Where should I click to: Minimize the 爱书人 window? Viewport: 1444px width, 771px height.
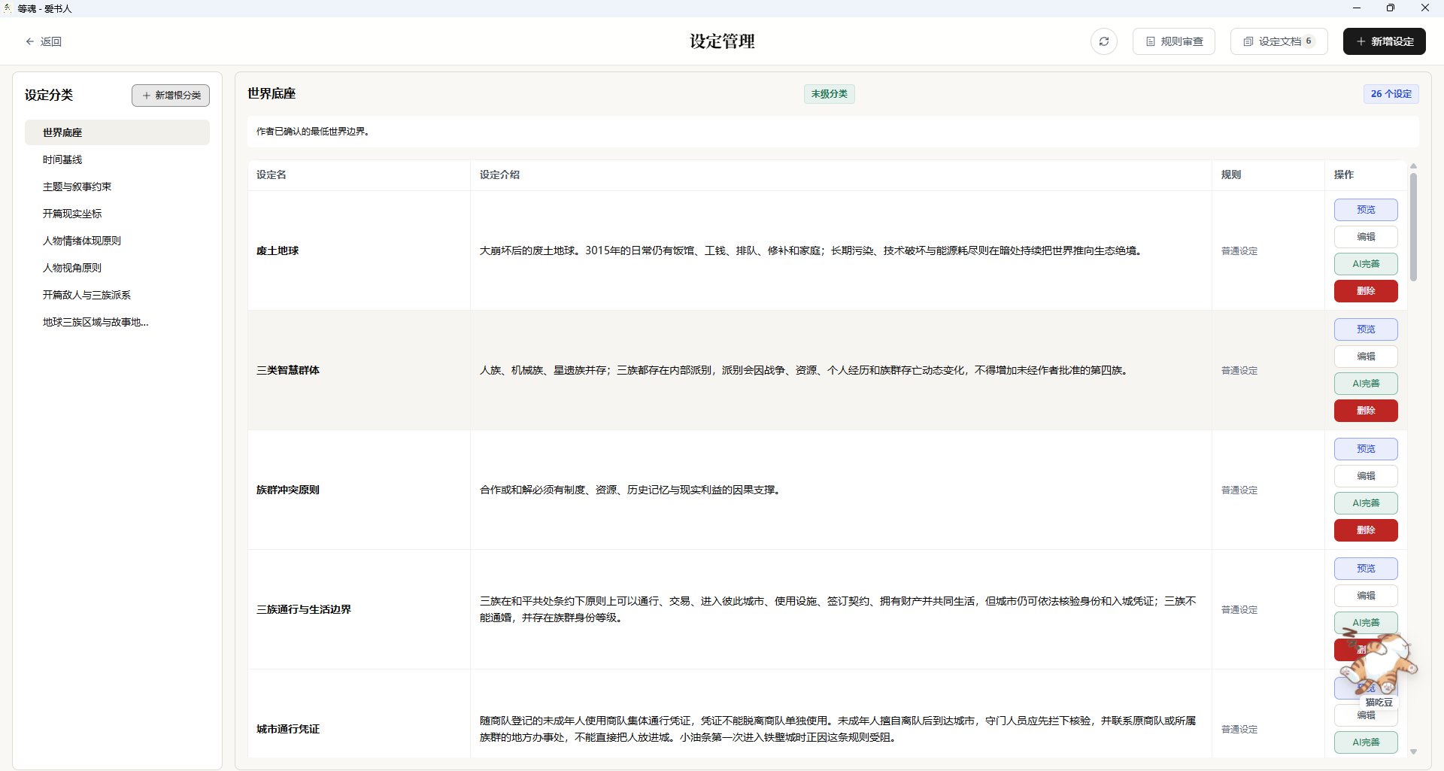[1357, 8]
